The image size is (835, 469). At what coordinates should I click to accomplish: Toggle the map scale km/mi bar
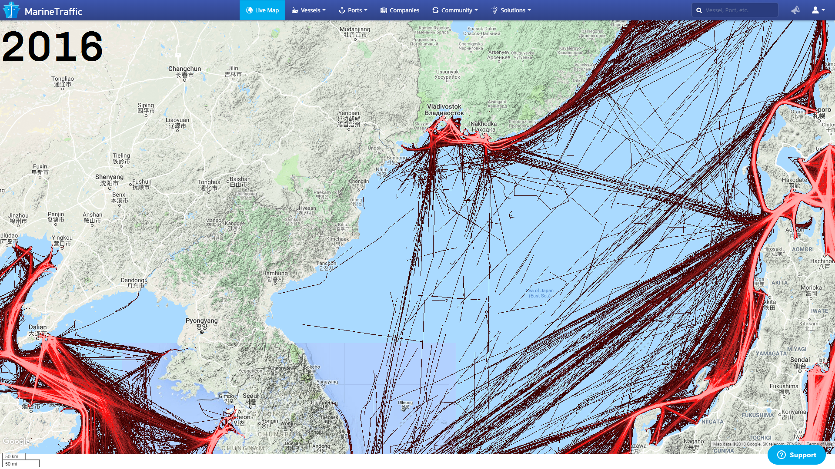(x=21, y=460)
